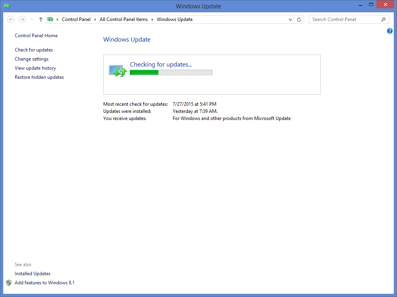The width and height of the screenshot is (397, 297).
Task: Expand chevron after All Control Panel Items
Action: point(152,19)
